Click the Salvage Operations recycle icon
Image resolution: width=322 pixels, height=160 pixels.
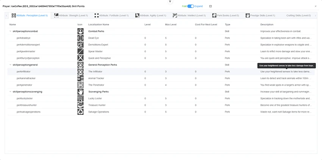tap(80, 112)
